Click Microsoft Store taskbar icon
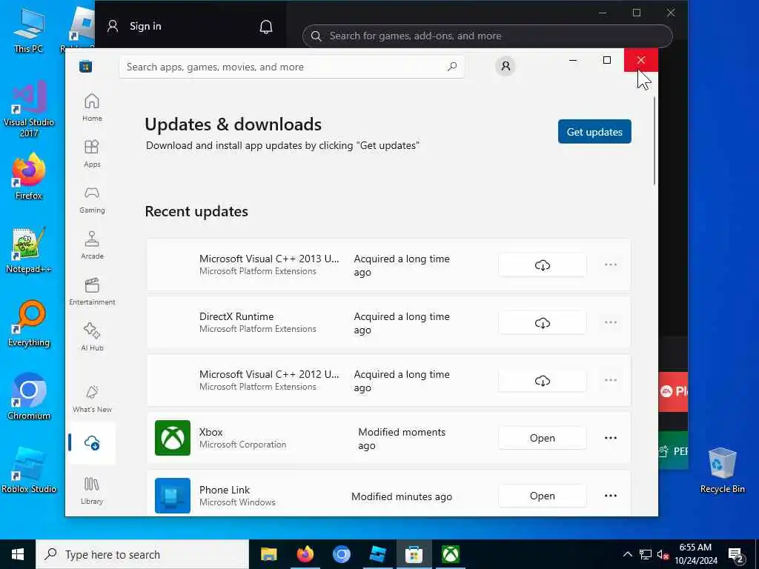The width and height of the screenshot is (759, 569). [414, 554]
